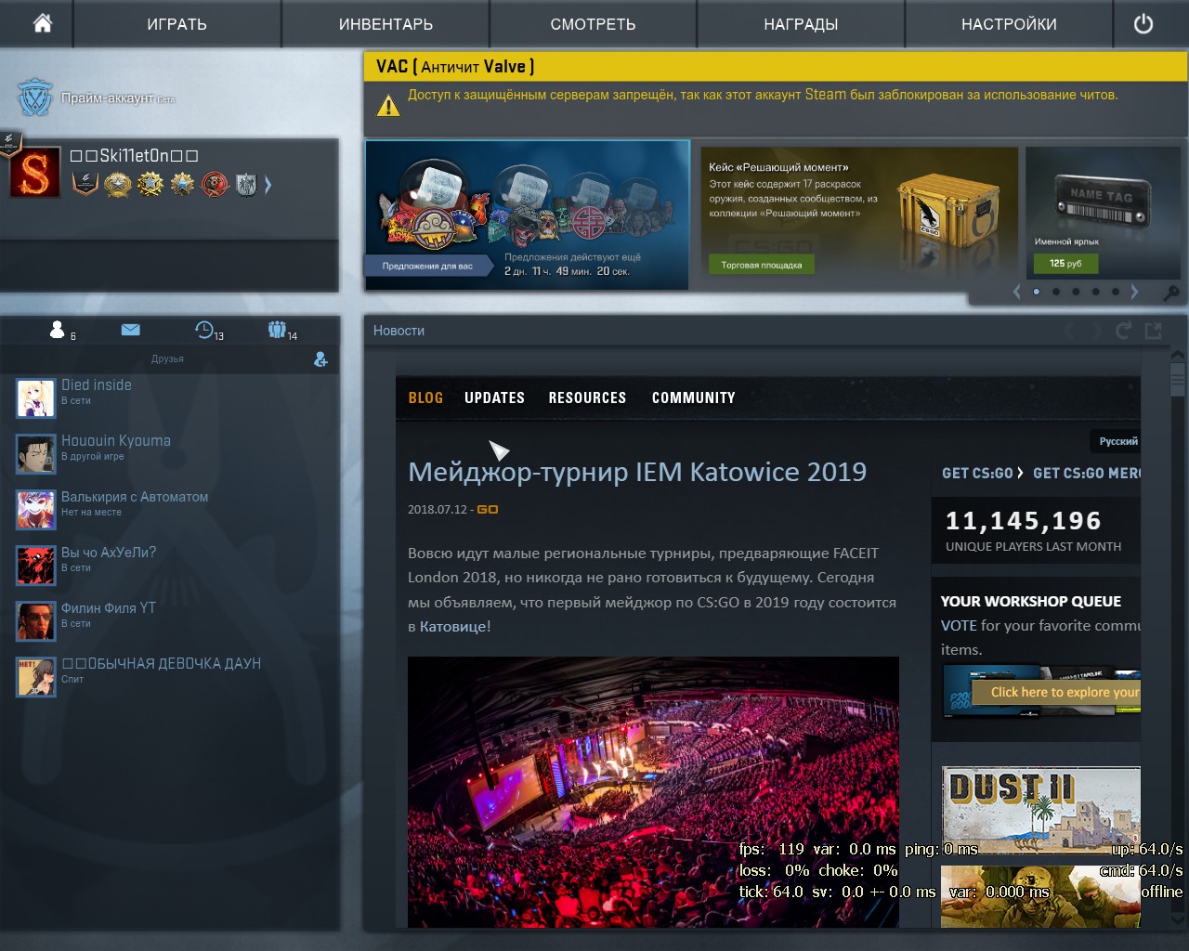
Task: Open news in external browser icon
Action: (1154, 330)
